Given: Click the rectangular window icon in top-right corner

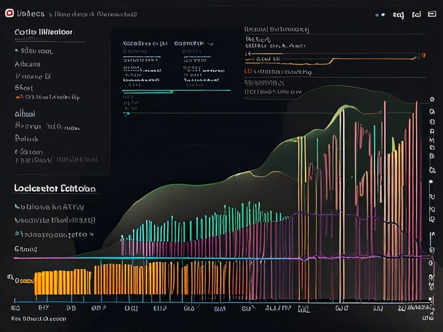Looking at the screenshot, I should pyautogui.click(x=432, y=14).
